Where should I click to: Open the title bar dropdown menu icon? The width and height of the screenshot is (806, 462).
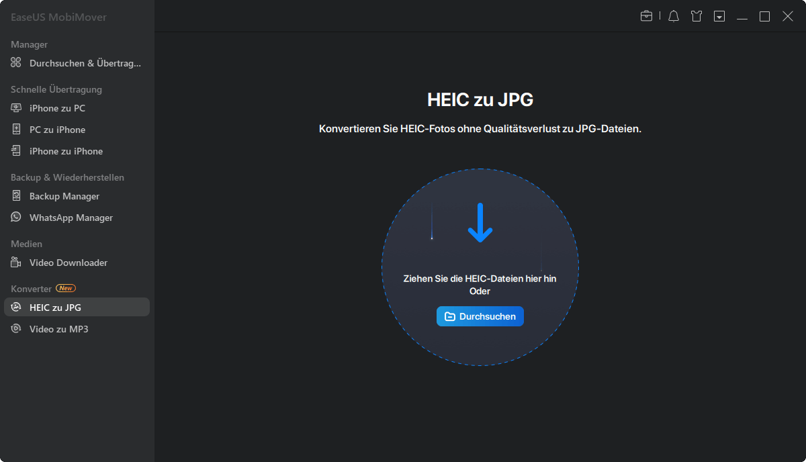[719, 16]
